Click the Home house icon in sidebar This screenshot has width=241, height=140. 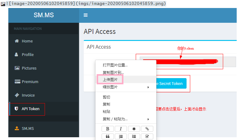pyautogui.click(x=17, y=41)
